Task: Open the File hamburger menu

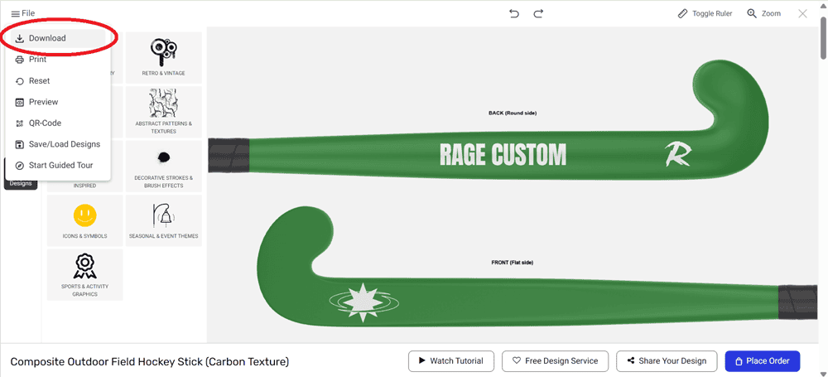Action: (x=22, y=13)
